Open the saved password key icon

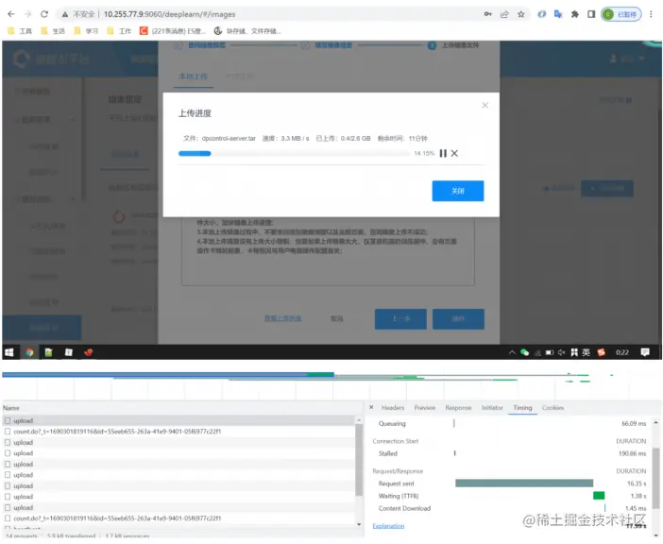(488, 14)
